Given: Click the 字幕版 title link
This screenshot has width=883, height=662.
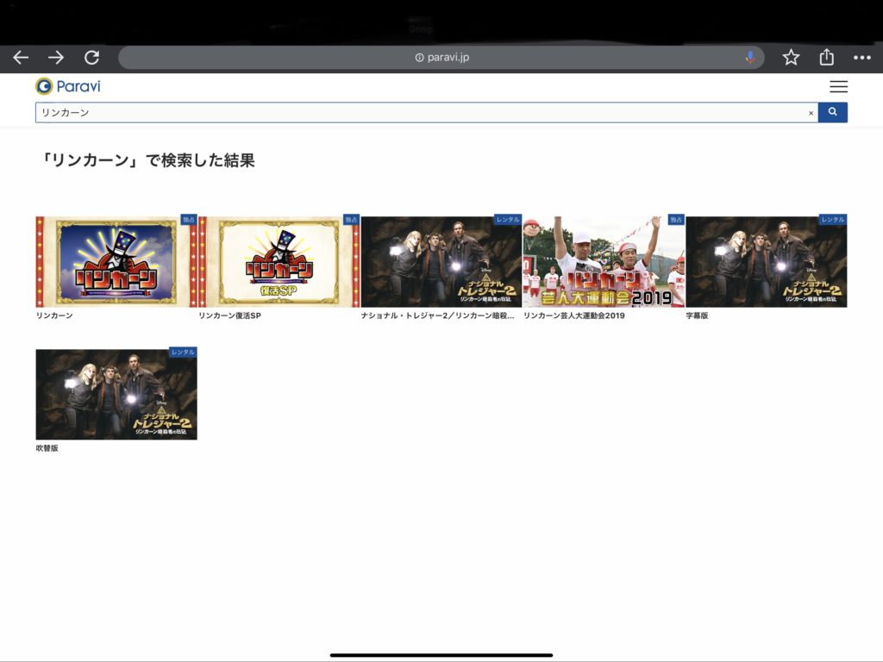Looking at the screenshot, I should pyautogui.click(x=697, y=315).
